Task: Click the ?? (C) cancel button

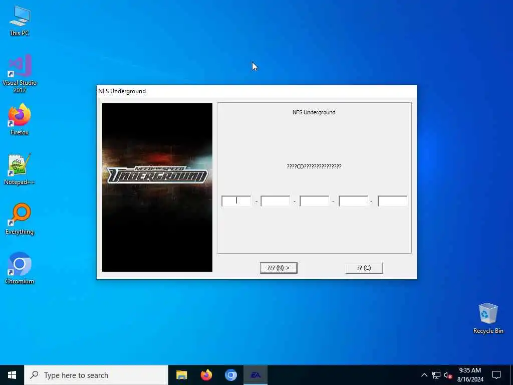Action: (364, 268)
